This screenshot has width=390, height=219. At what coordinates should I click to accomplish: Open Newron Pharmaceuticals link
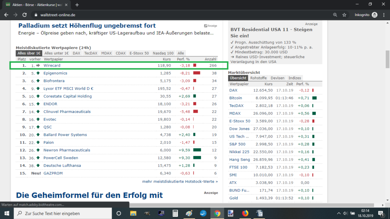[67, 150]
